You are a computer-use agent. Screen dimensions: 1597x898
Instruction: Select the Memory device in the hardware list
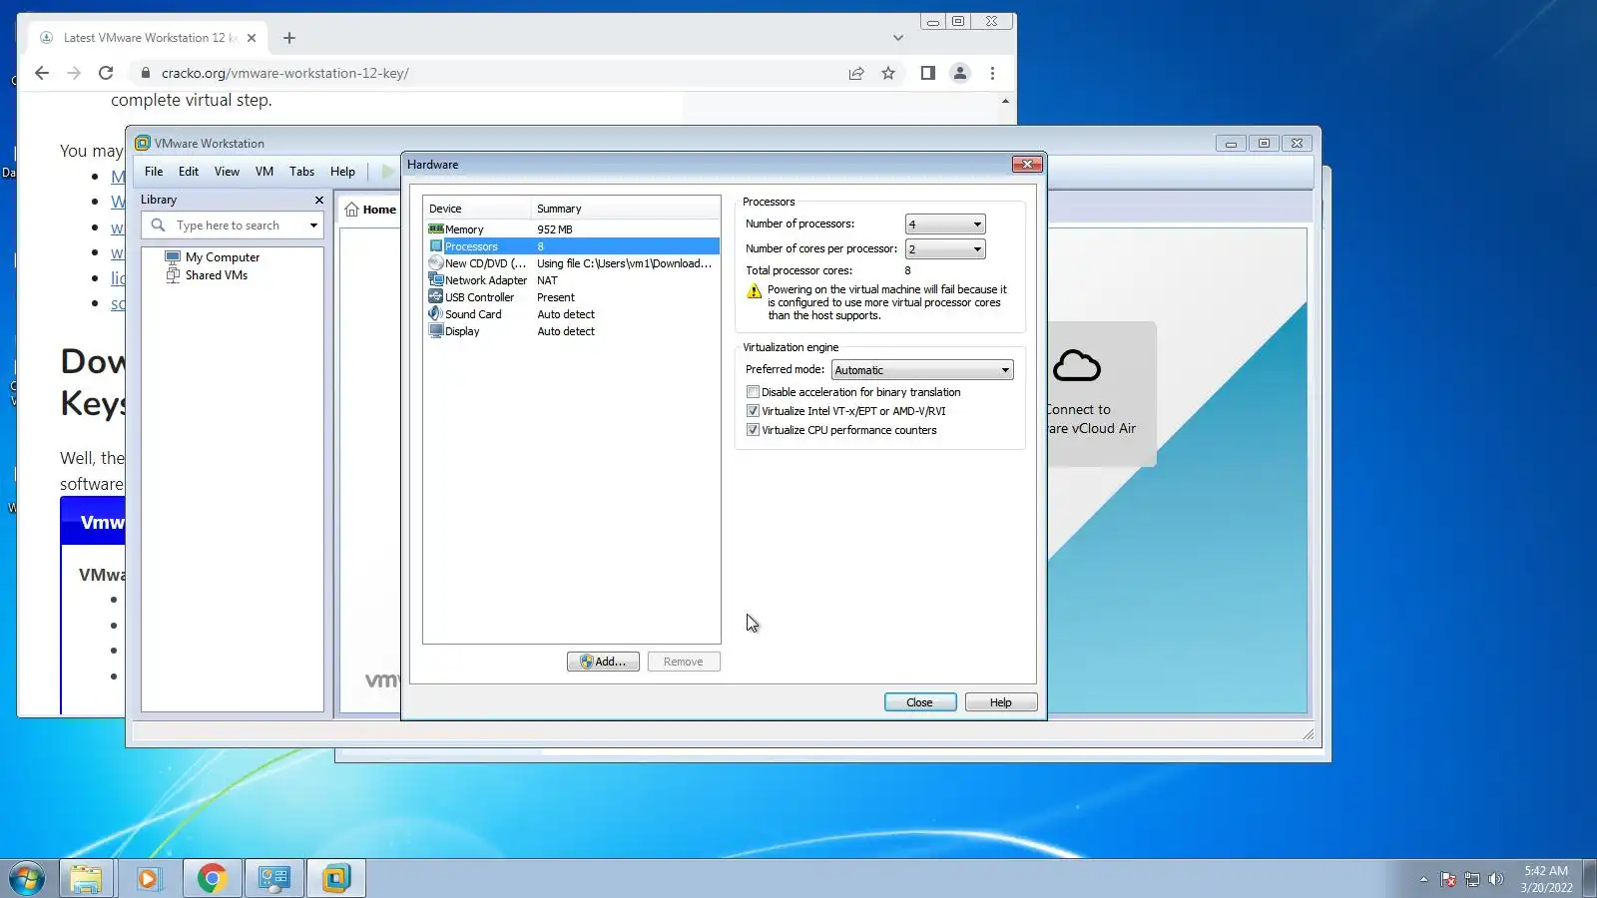coord(573,229)
